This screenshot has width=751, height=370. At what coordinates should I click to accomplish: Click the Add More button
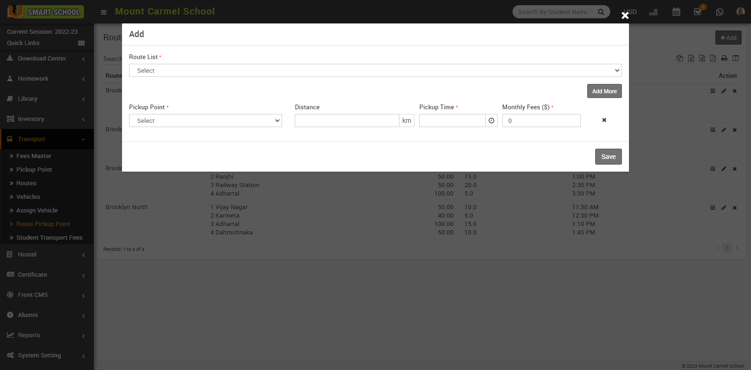[604, 91]
